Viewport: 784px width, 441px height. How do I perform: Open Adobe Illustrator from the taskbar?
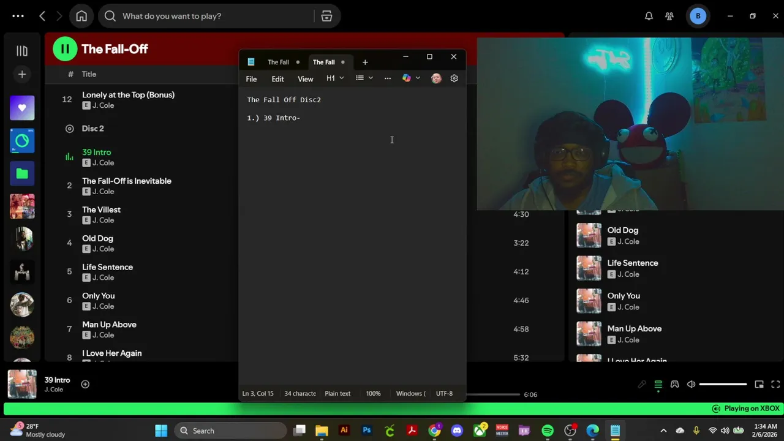344,431
